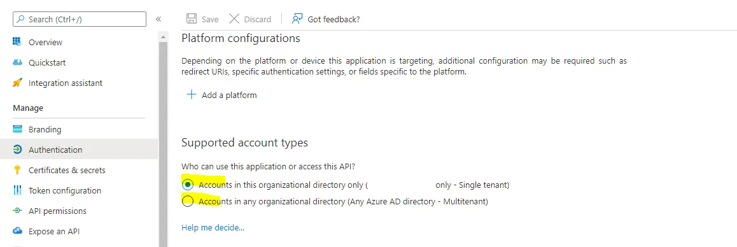
Task: Click the Expose an API cloud icon
Action: [17, 231]
